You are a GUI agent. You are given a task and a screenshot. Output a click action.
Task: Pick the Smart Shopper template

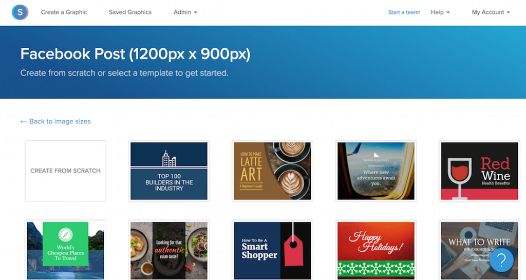pyautogui.click(x=272, y=250)
